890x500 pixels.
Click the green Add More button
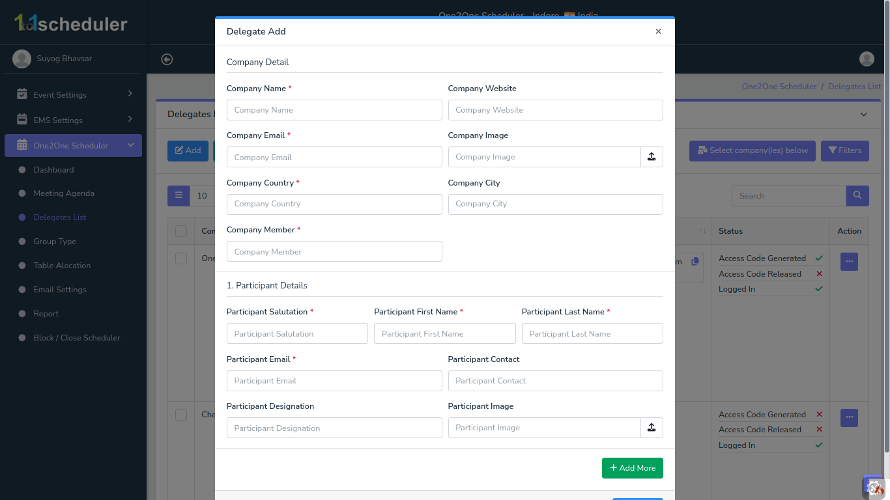(x=632, y=468)
